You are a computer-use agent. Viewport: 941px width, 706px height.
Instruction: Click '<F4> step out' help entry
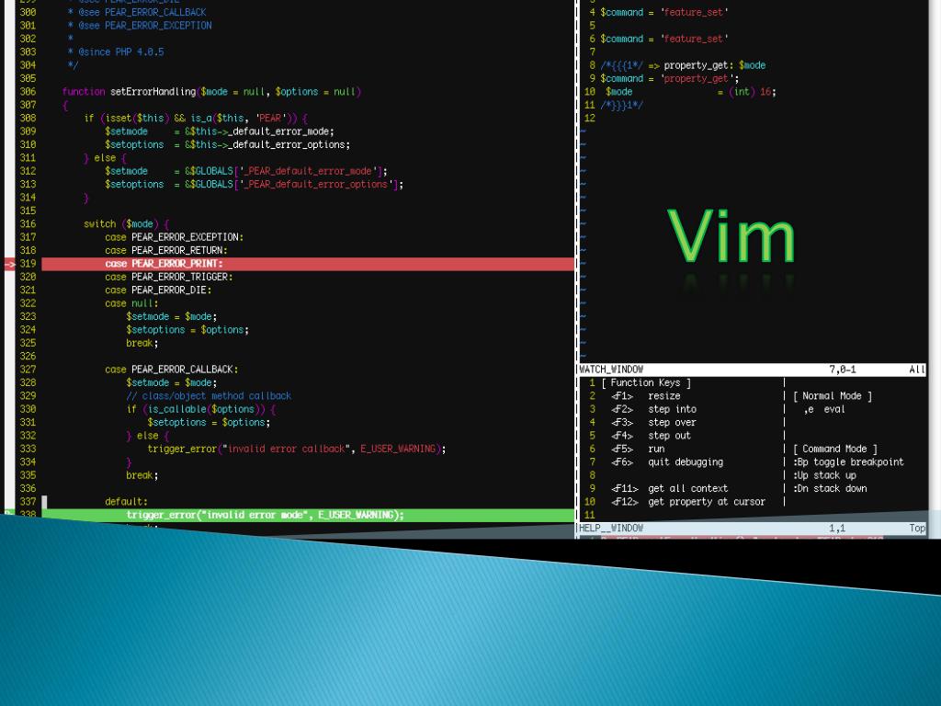click(x=652, y=435)
